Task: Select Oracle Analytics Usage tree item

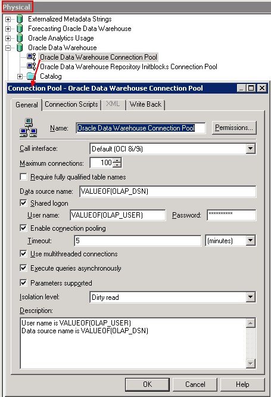Action: [61, 38]
